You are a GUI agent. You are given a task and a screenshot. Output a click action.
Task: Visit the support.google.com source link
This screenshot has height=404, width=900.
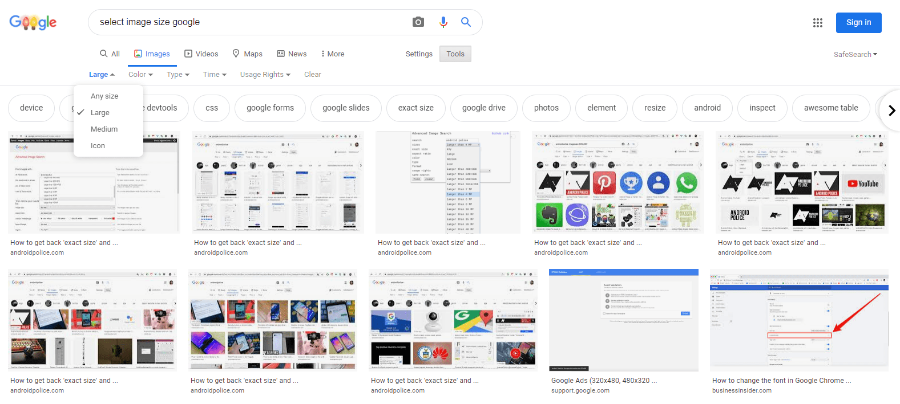pos(580,390)
